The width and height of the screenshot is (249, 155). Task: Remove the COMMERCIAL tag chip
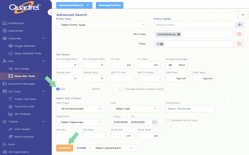click(179, 34)
